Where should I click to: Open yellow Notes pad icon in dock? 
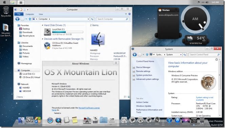pyautogui.click(x=75, y=120)
